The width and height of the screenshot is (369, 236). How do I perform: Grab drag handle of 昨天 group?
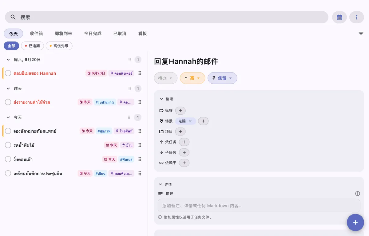pyautogui.click(x=129, y=88)
